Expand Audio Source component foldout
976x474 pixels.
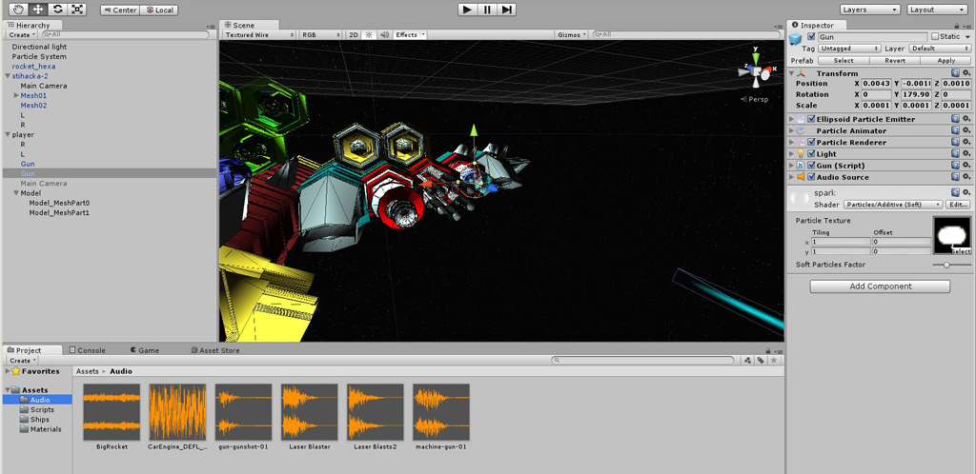point(792,177)
